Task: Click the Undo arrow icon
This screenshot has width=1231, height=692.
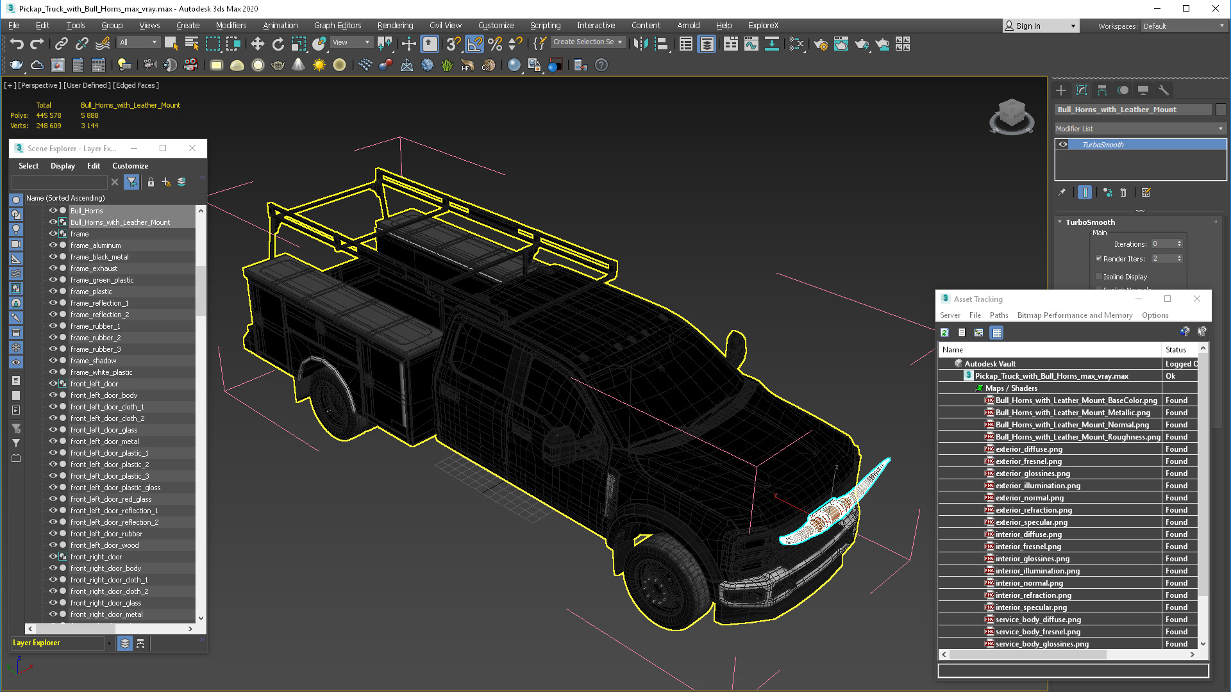Action: pyautogui.click(x=17, y=44)
